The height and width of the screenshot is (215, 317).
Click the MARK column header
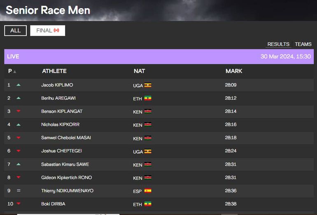tap(234, 71)
